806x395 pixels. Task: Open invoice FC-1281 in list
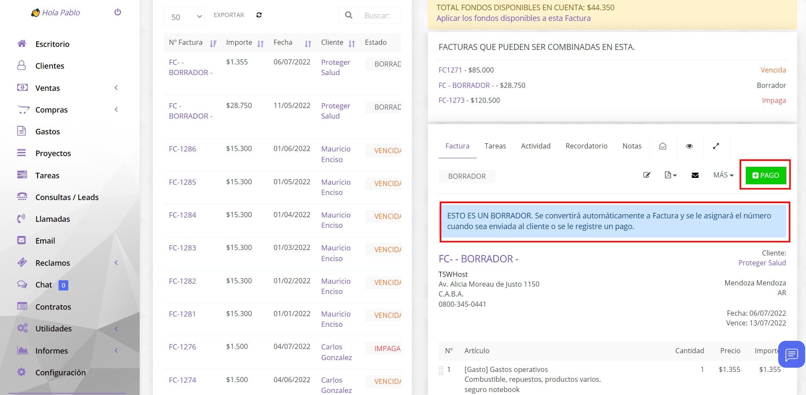(182, 314)
